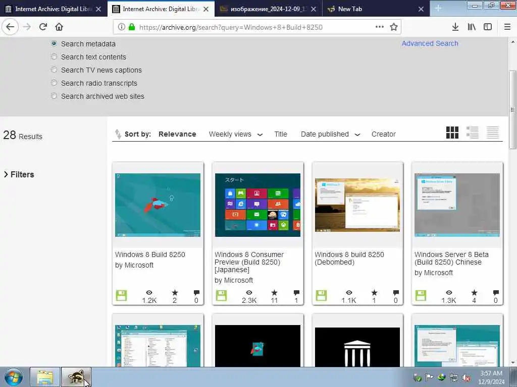Switch to first Internet Archive tab

tap(53, 9)
